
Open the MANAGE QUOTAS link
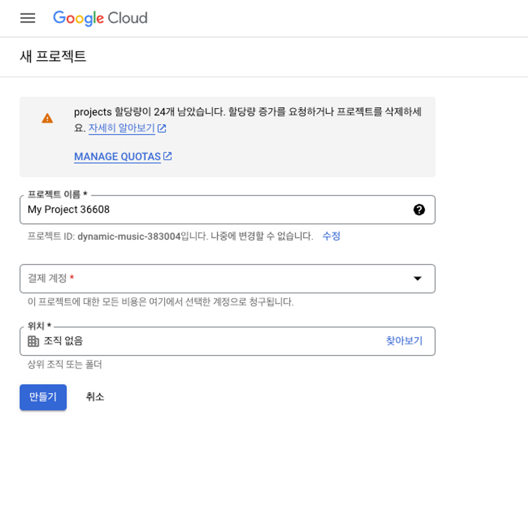[x=117, y=157]
